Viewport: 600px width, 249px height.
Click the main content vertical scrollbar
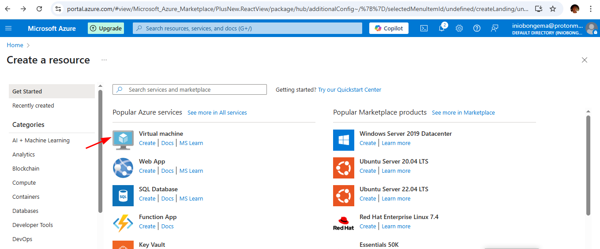click(588, 165)
